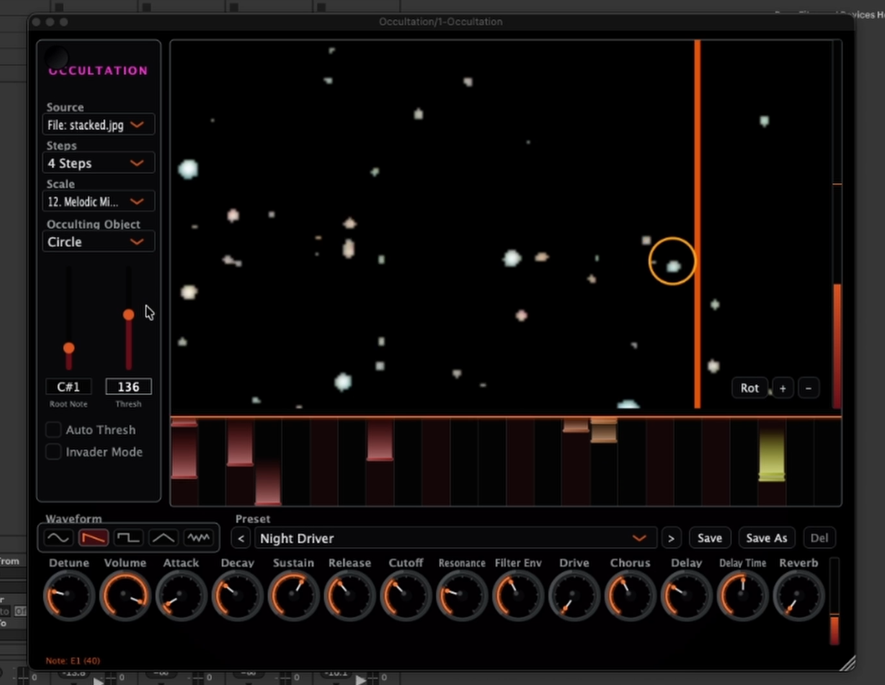Click the Release knob

349,596
